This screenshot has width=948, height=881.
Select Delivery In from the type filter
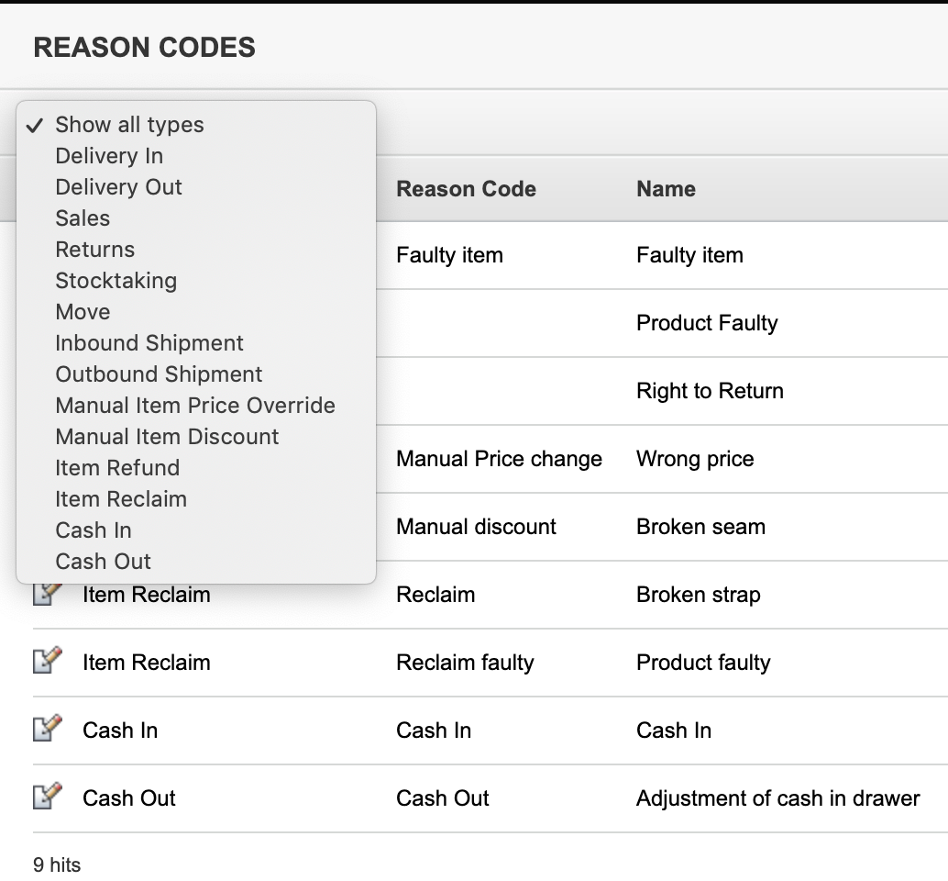point(109,156)
